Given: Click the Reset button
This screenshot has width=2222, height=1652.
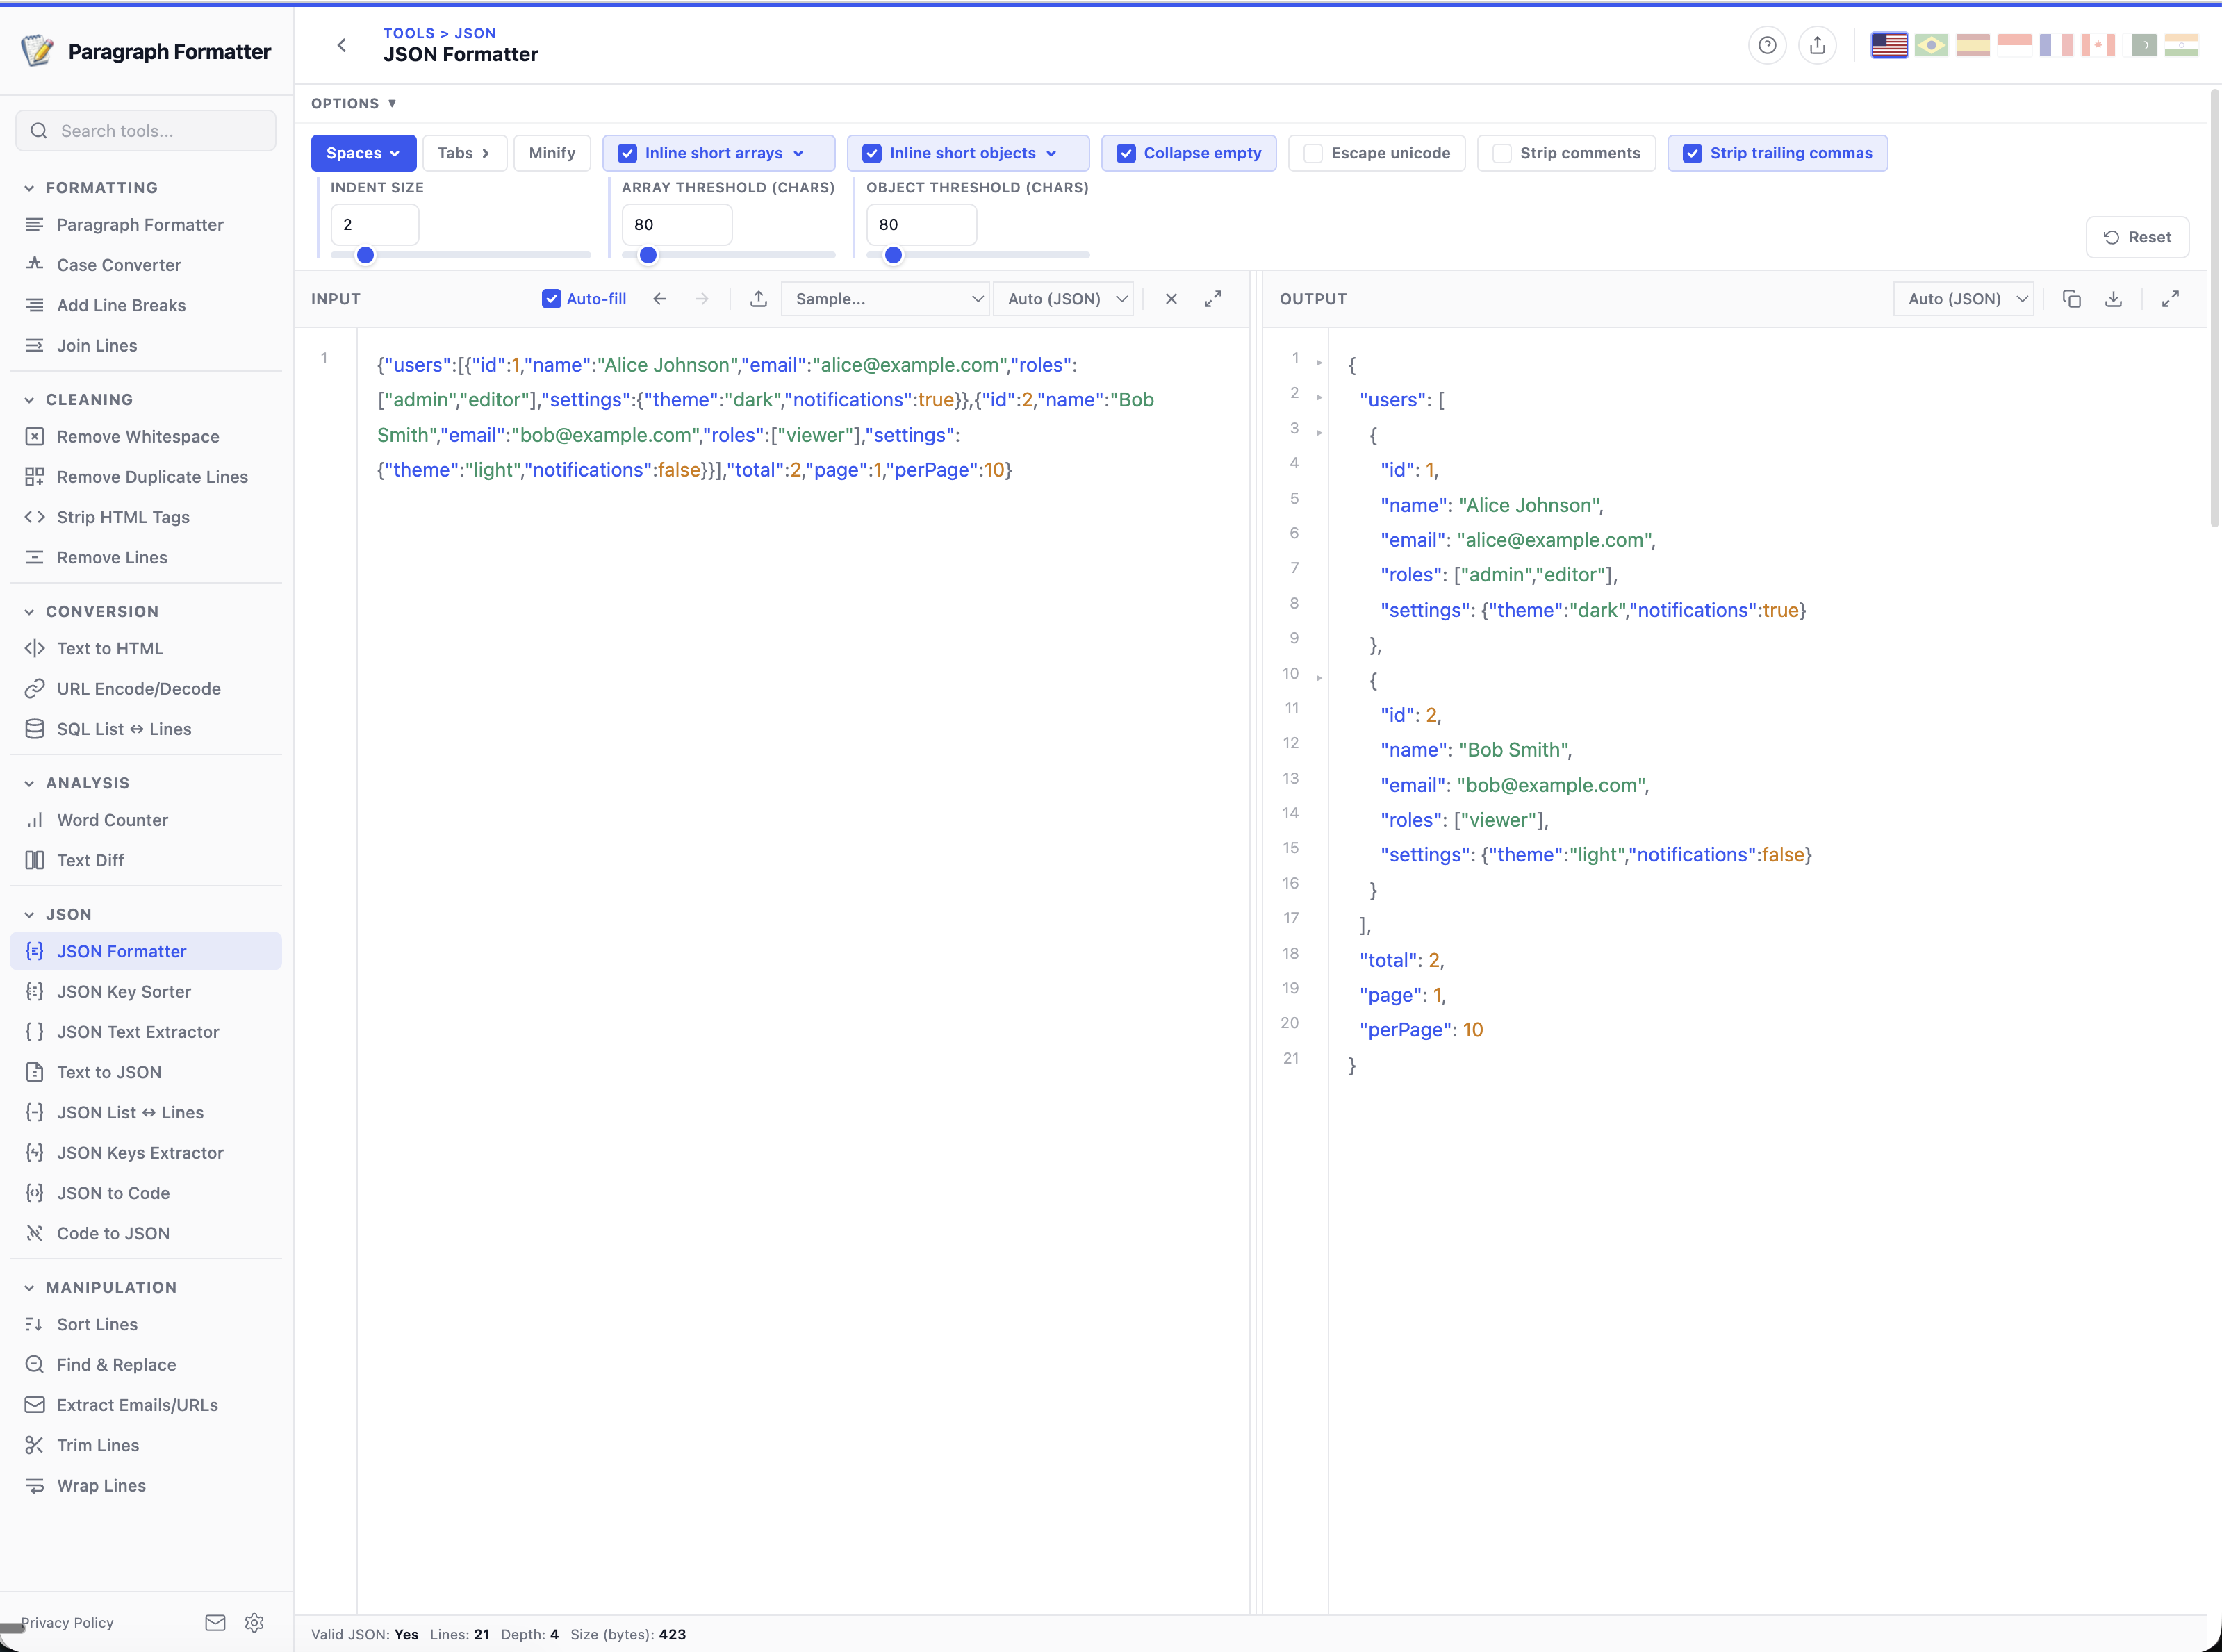Looking at the screenshot, I should coord(2137,237).
